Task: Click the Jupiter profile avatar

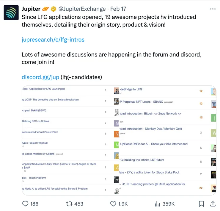Action: coord(11,12)
